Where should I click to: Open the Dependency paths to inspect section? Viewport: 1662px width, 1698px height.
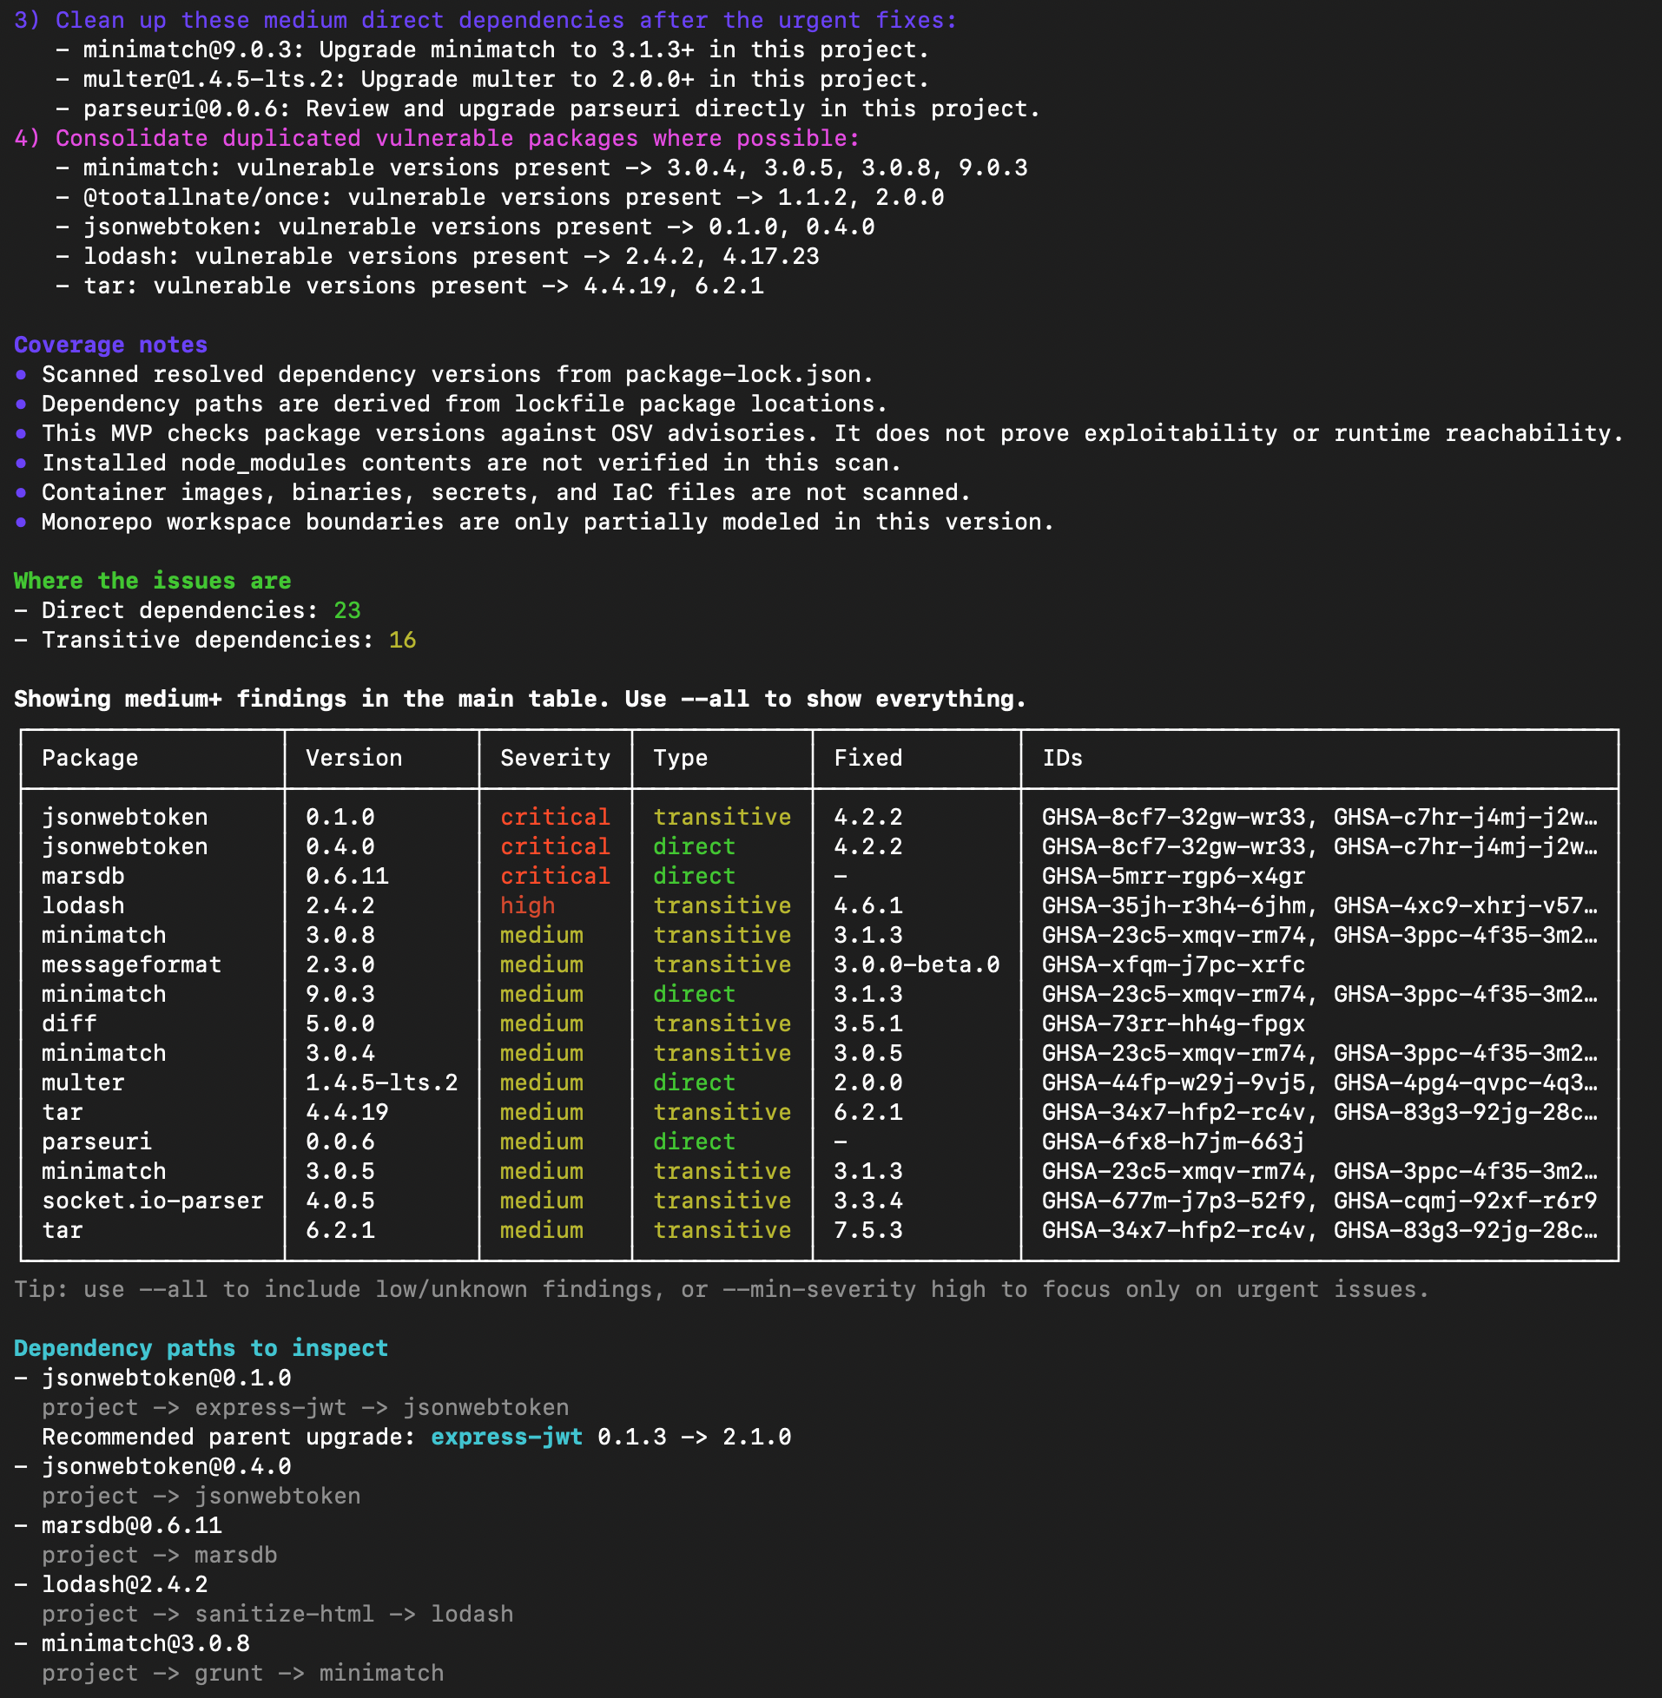pos(201,1348)
